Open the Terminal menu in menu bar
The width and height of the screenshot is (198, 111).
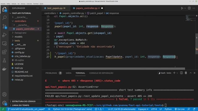tap(36, 4)
